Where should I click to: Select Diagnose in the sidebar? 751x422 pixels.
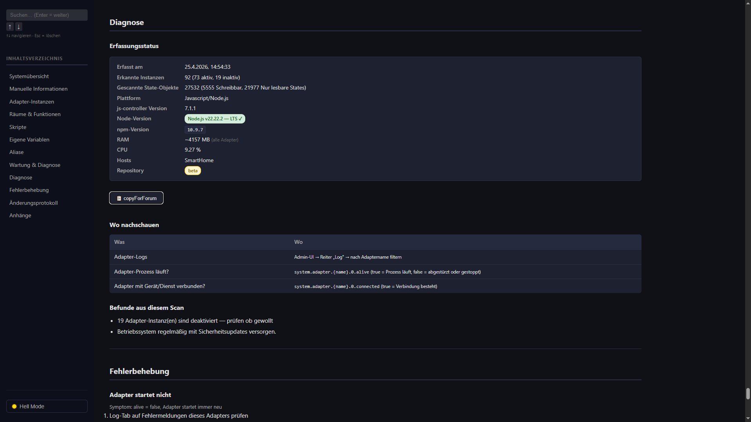21,177
